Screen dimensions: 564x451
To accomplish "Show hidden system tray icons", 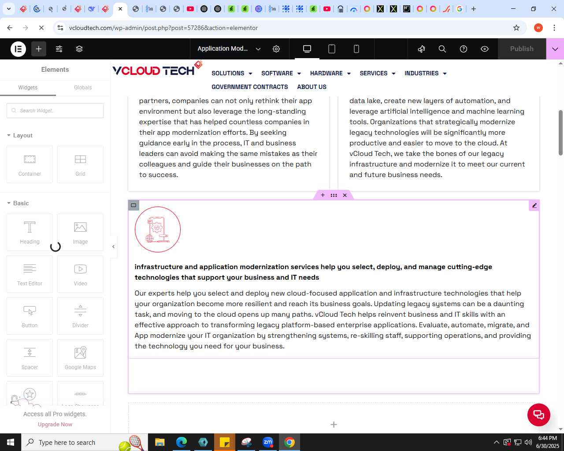I will pyautogui.click(x=497, y=442).
